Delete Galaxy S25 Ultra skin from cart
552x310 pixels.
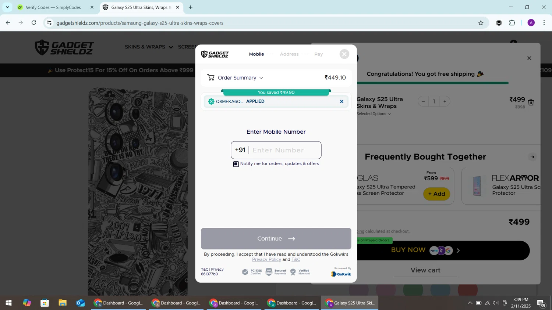[x=531, y=102]
